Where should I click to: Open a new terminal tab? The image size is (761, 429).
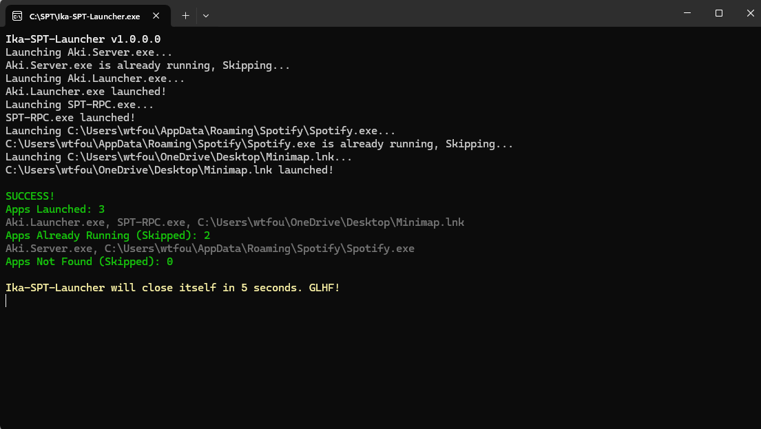185,16
